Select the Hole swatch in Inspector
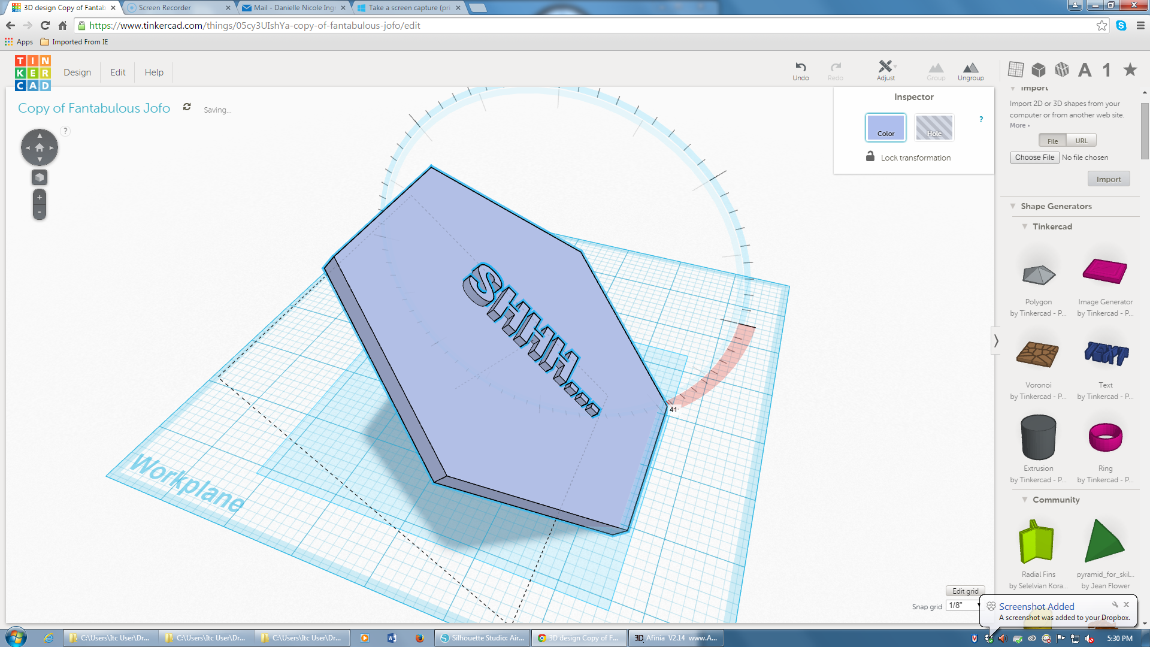Screen dimensions: 1150x647 [934, 127]
